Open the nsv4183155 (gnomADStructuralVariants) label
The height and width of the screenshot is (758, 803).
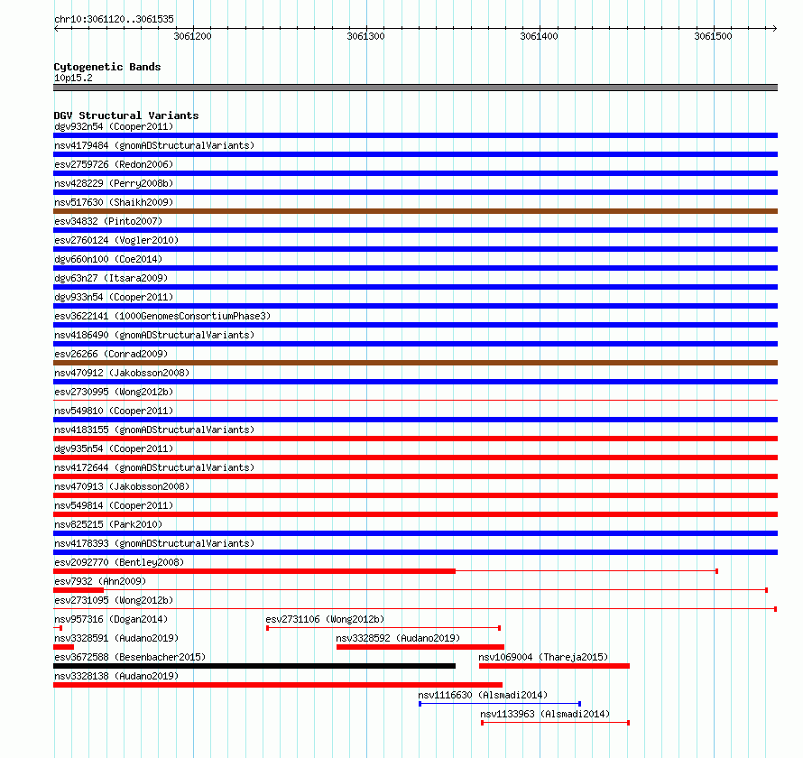pos(154,430)
